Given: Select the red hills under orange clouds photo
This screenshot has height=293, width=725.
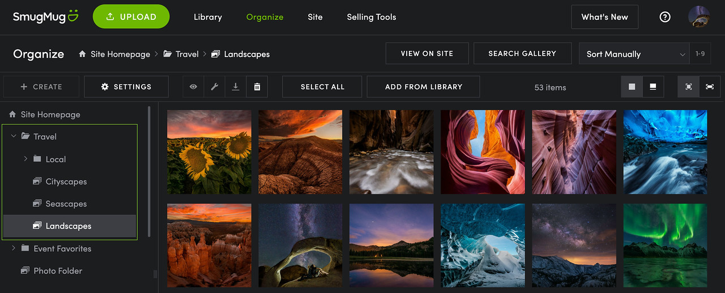Looking at the screenshot, I should [x=300, y=152].
